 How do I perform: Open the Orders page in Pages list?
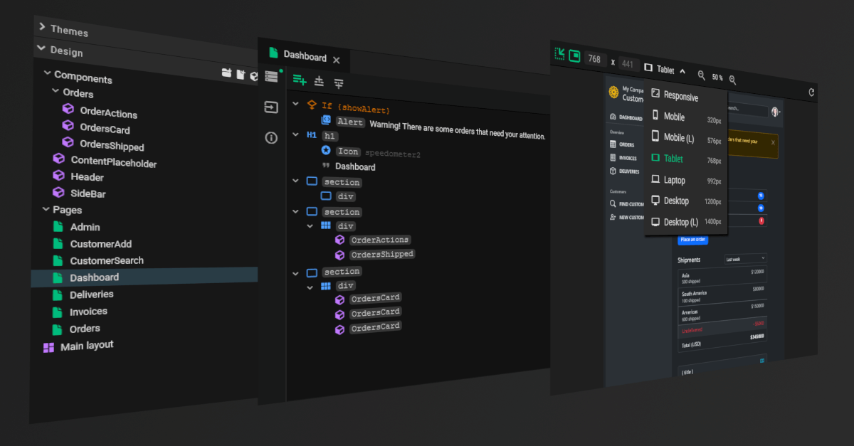[85, 328]
